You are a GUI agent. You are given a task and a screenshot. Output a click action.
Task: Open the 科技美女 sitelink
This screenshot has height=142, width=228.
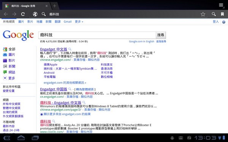click(x=107, y=65)
